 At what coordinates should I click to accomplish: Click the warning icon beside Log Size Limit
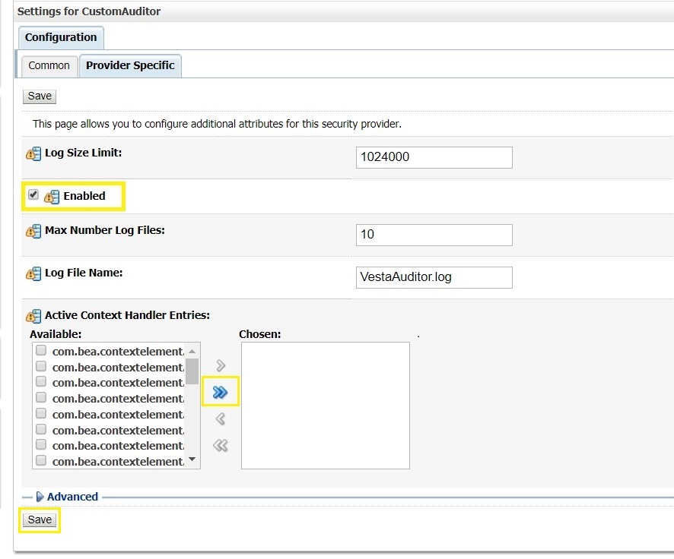click(x=33, y=153)
